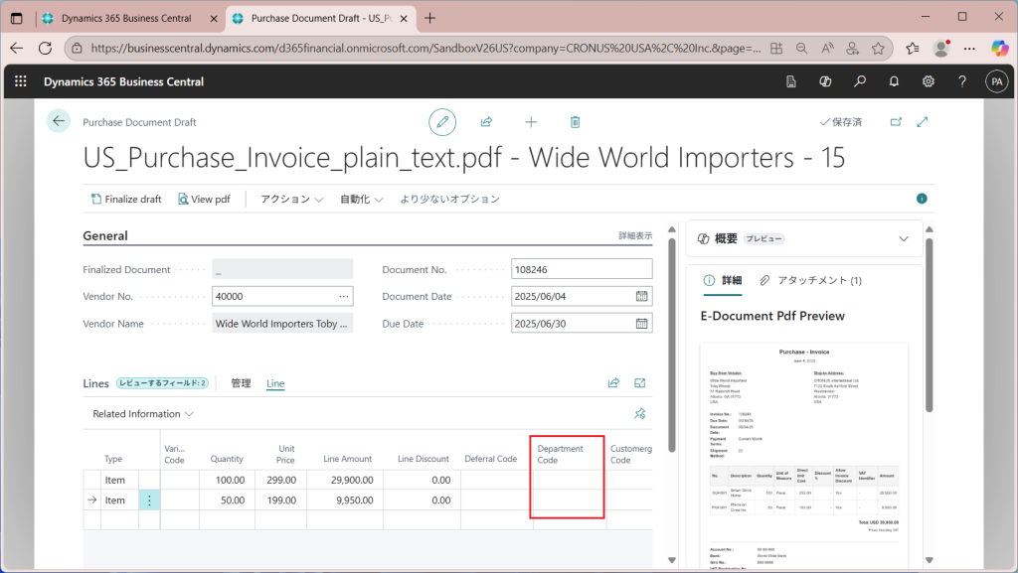Select the Quantity cell 100.00
This screenshot has height=573, width=1018.
228,480
